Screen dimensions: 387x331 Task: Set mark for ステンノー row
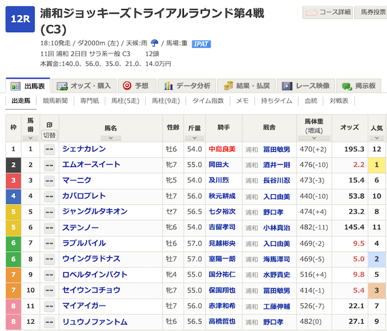[x=50, y=228]
